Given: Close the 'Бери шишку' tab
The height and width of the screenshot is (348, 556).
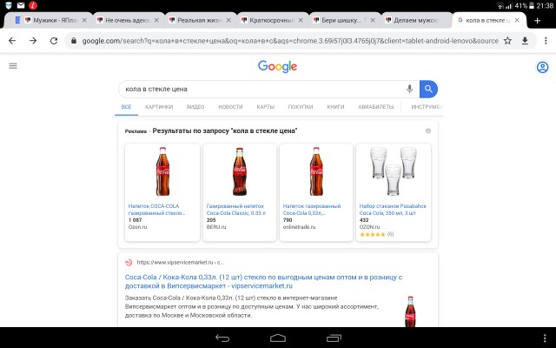Looking at the screenshot, I should click(x=373, y=20).
